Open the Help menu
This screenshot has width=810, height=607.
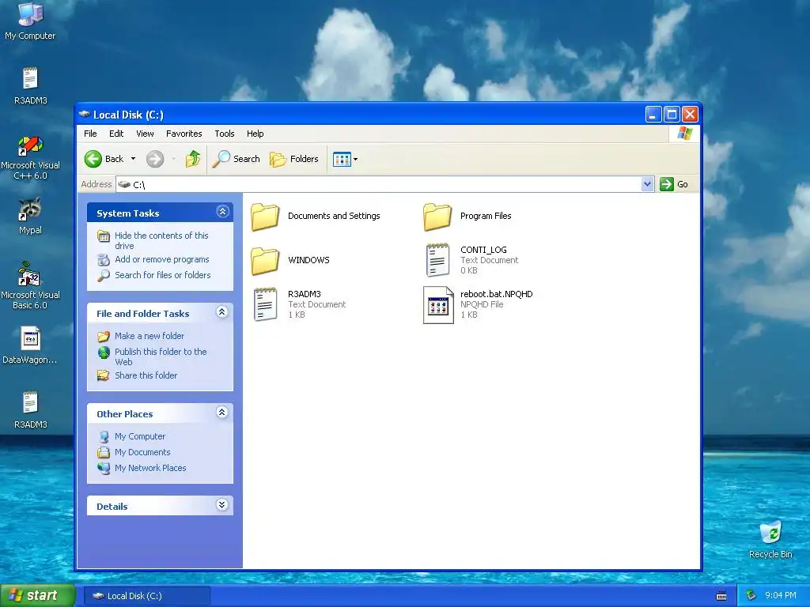[255, 134]
